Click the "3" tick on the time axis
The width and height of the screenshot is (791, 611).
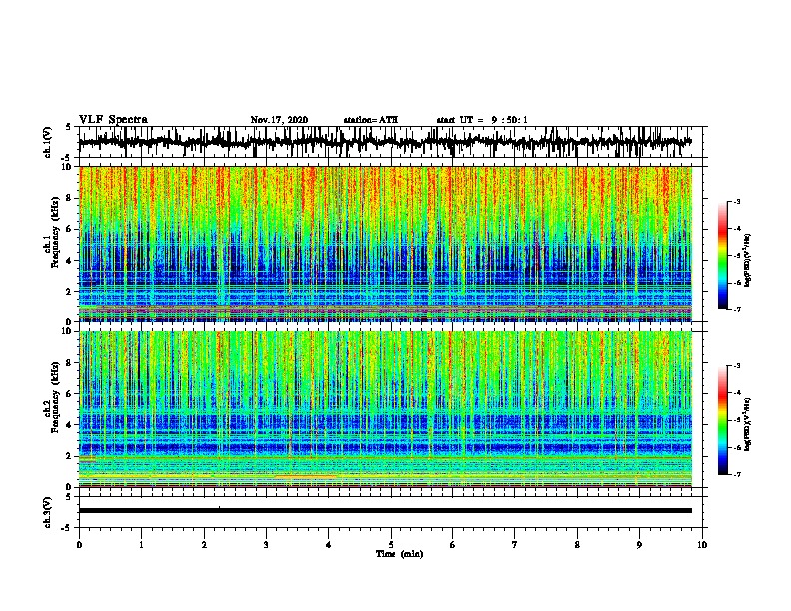click(266, 545)
